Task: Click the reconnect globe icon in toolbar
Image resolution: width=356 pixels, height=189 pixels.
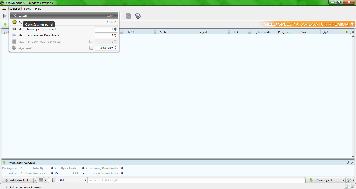Action: [x=138, y=16]
